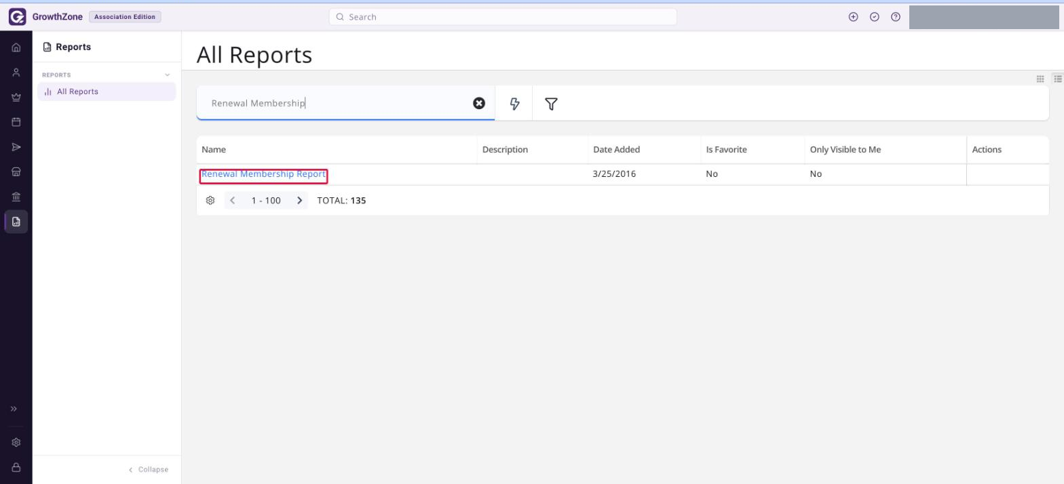
Task: Open the Communications paper-plane icon
Action: coord(16,147)
